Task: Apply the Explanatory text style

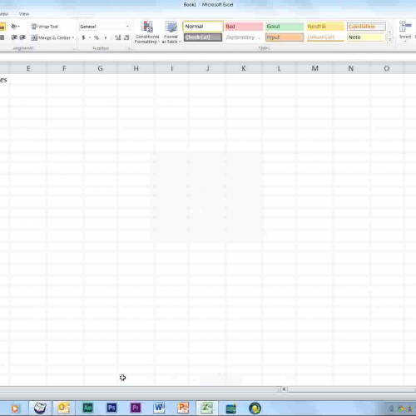Action: (243, 37)
